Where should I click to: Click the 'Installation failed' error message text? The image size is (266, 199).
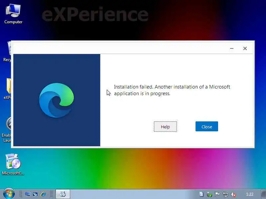click(172, 90)
